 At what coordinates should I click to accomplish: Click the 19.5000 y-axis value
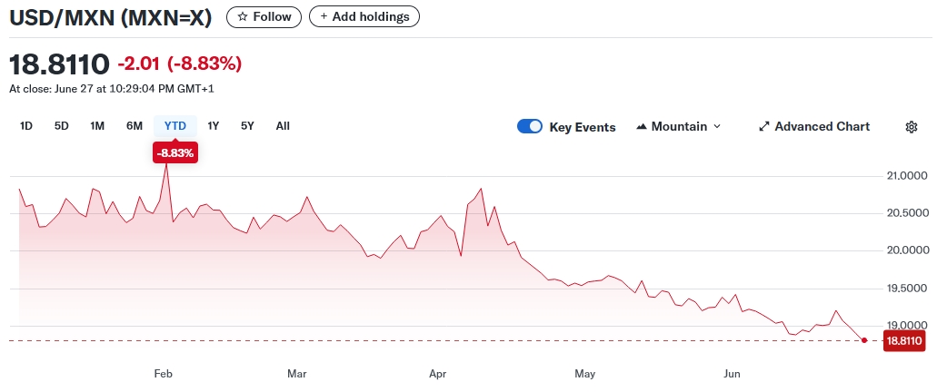click(905, 289)
